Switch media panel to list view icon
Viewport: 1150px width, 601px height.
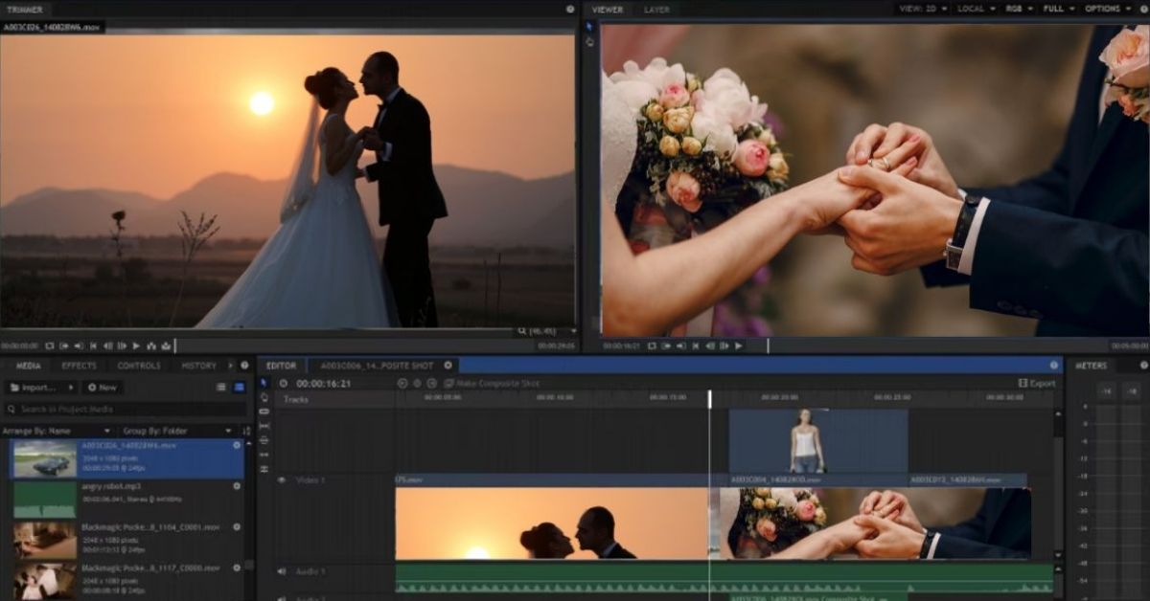point(221,388)
